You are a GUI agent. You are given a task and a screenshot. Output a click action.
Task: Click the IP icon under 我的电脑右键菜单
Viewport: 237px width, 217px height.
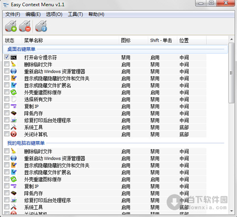[13, 186]
